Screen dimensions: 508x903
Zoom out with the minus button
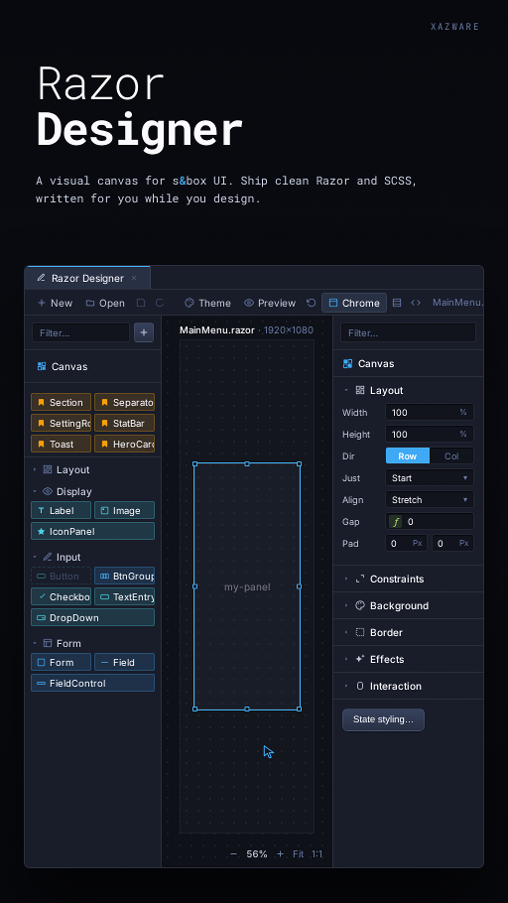pyautogui.click(x=233, y=854)
